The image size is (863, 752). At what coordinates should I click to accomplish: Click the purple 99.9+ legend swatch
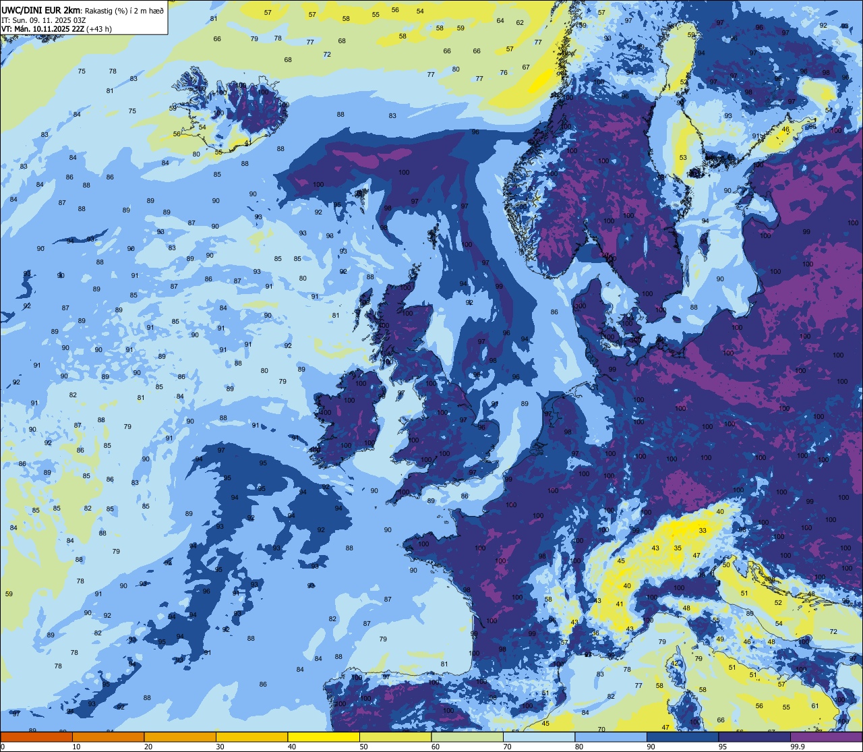click(x=826, y=736)
